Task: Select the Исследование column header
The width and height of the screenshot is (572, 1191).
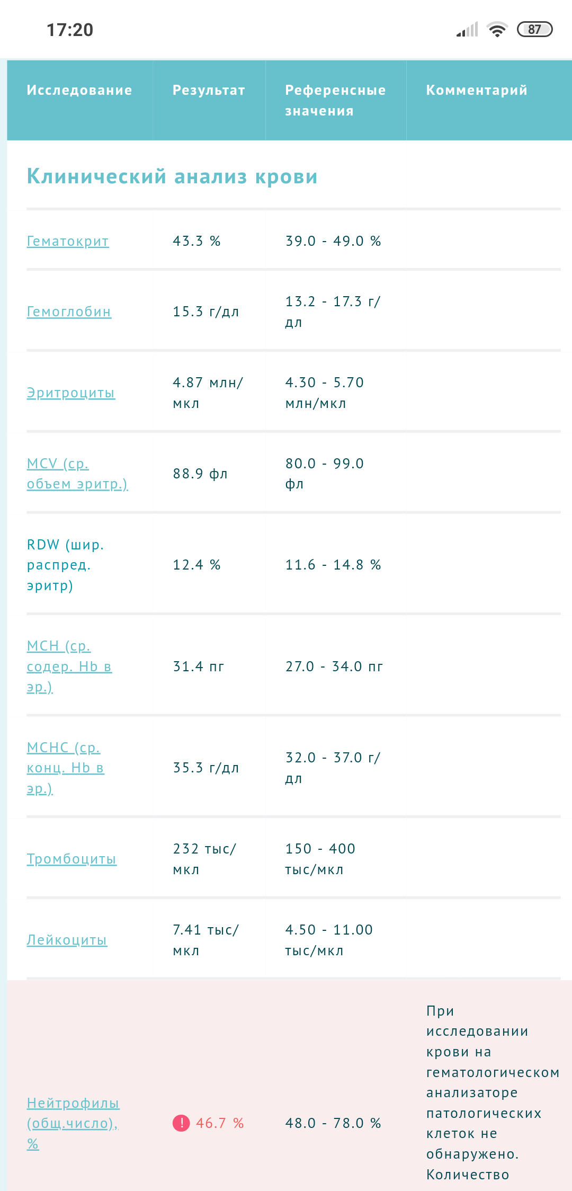Action: coord(79,90)
